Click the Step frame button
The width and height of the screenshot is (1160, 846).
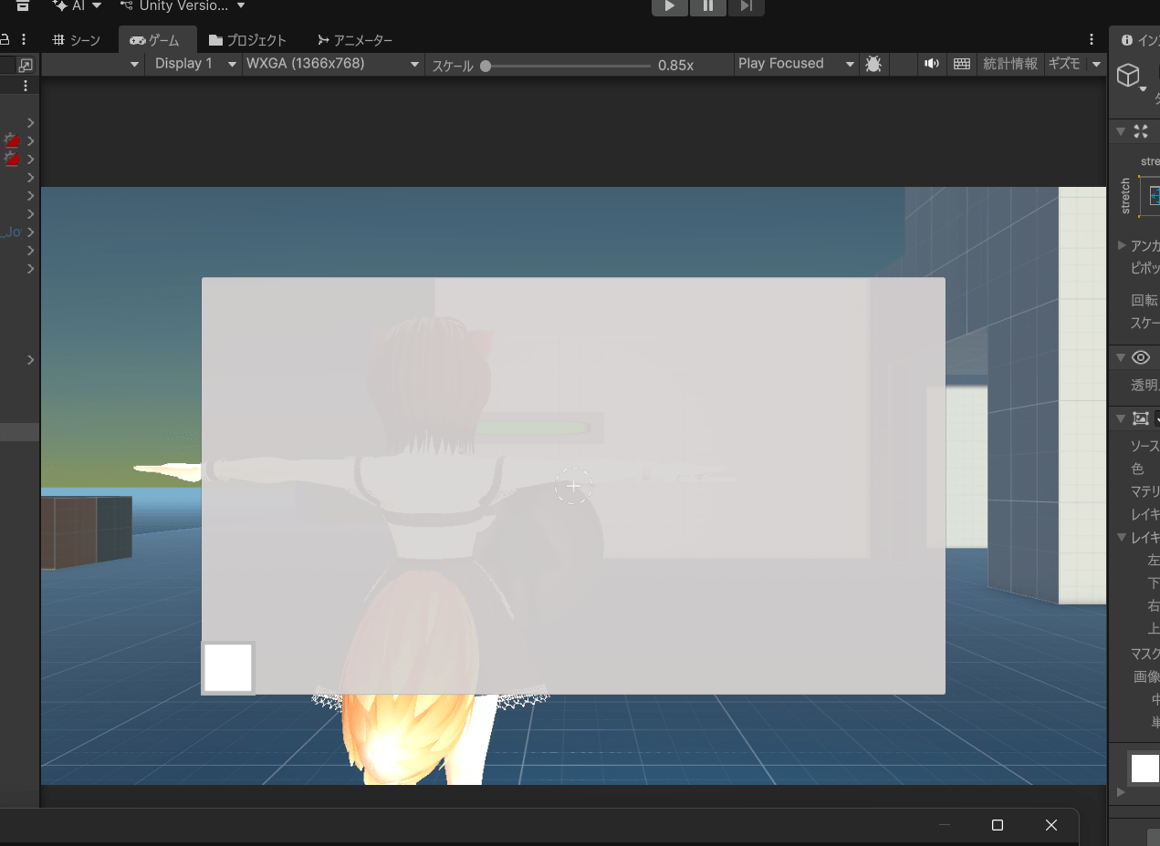[746, 6]
